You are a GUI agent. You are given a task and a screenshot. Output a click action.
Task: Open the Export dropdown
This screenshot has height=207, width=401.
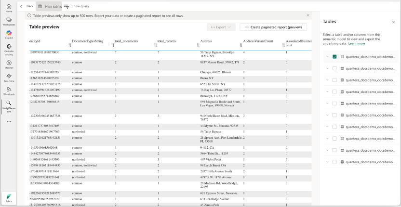(221, 27)
